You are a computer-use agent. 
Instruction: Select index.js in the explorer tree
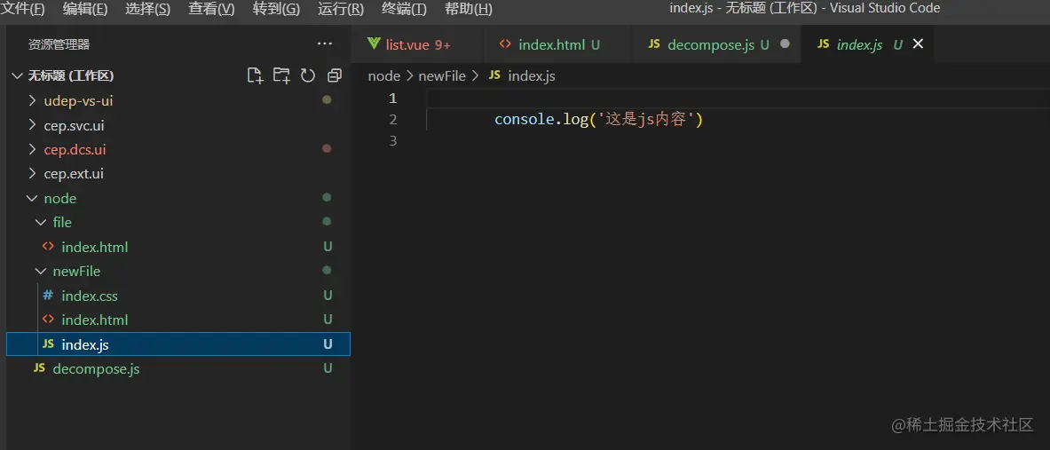pos(178,344)
